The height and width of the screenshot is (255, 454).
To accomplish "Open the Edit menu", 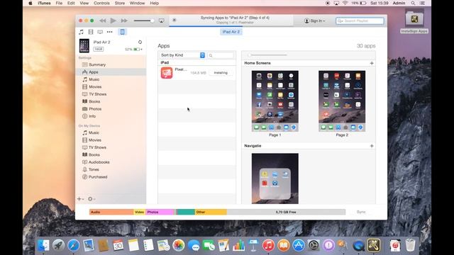I will [x=71, y=3].
